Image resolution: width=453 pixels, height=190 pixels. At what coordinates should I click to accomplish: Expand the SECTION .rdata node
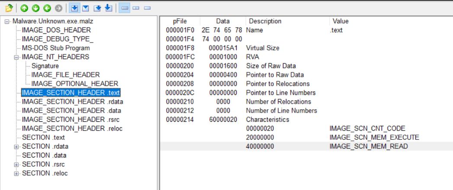pyautogui.click(x=16, y=146)
